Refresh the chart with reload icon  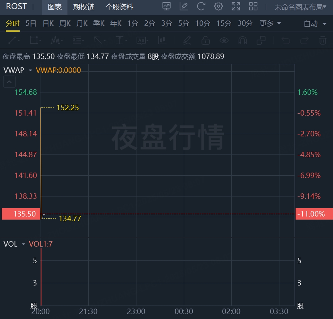[x=201, y=7]
